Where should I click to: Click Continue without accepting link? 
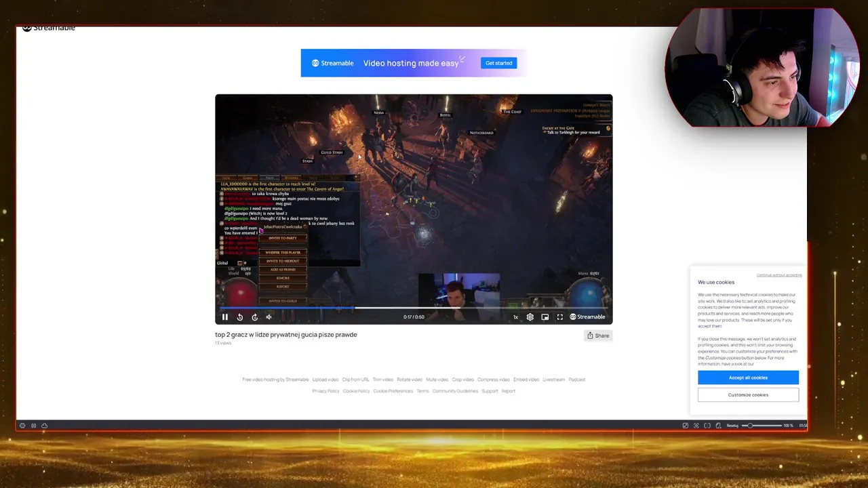(779, 275)
